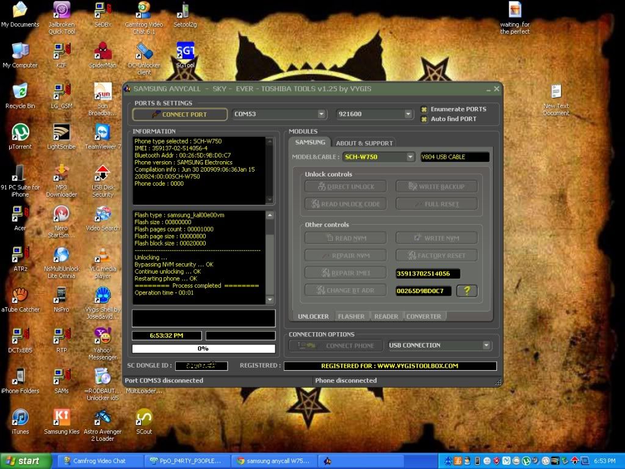Open the Sun Broadband desktop icon
Viewport: 625px width, 469px height.
(x=103, y=100)
